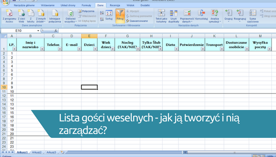Click Ukryj szczegóły hide detail
This screenshot has width=276, height=157.
tap(268, 16)
